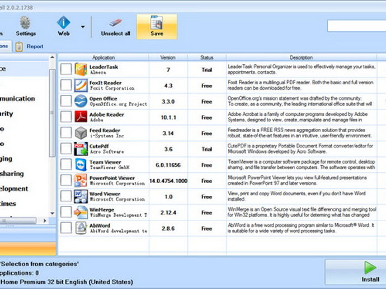
Task: Select the category ending in 'elopment'
Action: (x=14, y=189)
